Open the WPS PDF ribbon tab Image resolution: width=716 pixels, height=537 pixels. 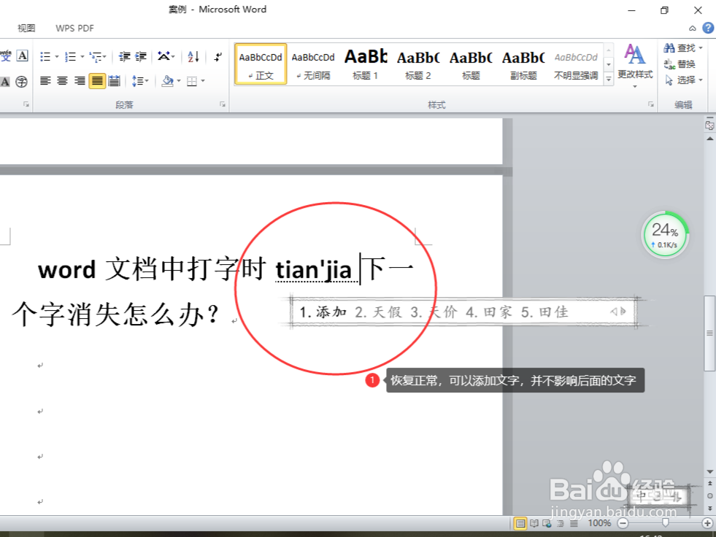(x=74, y=28)
